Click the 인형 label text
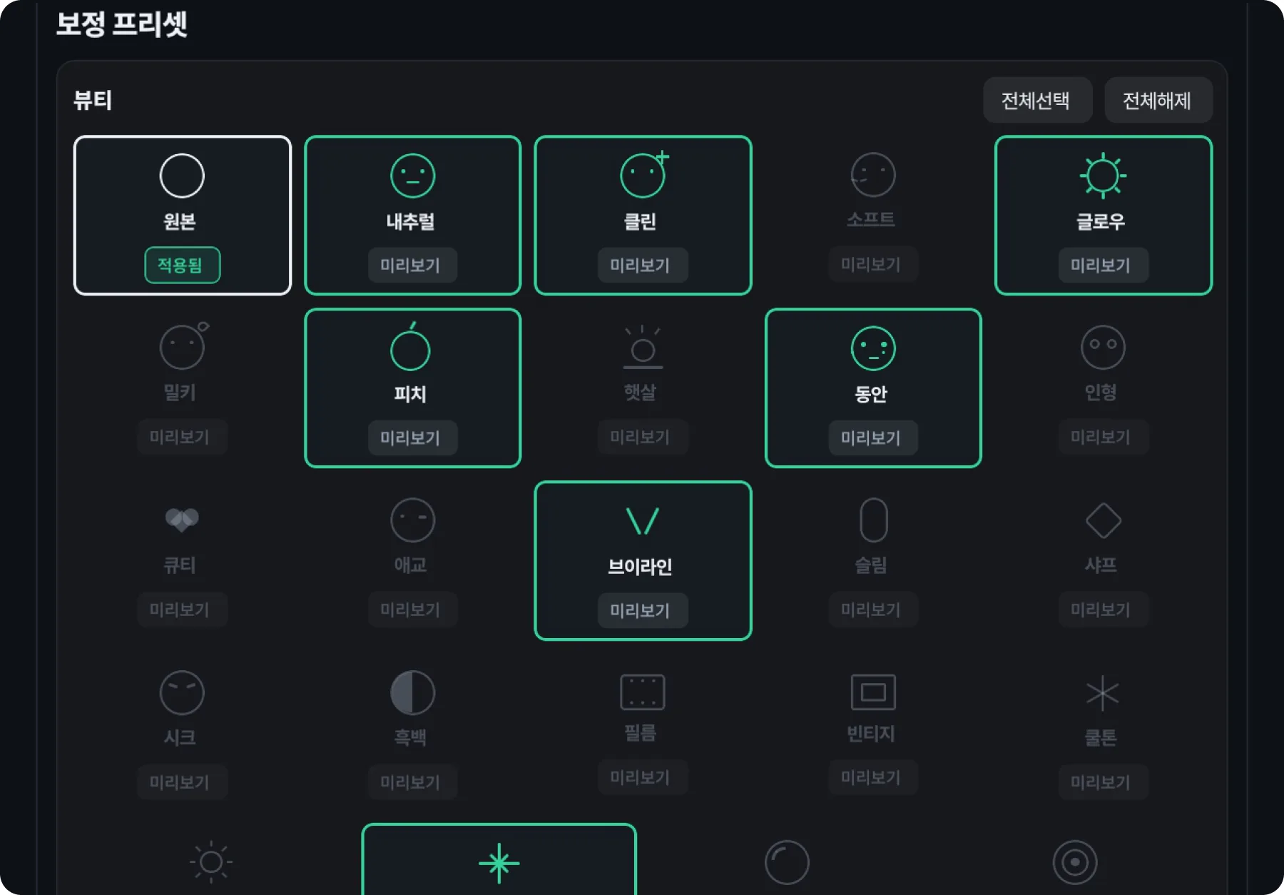1284x895 pixels. 1101,392
